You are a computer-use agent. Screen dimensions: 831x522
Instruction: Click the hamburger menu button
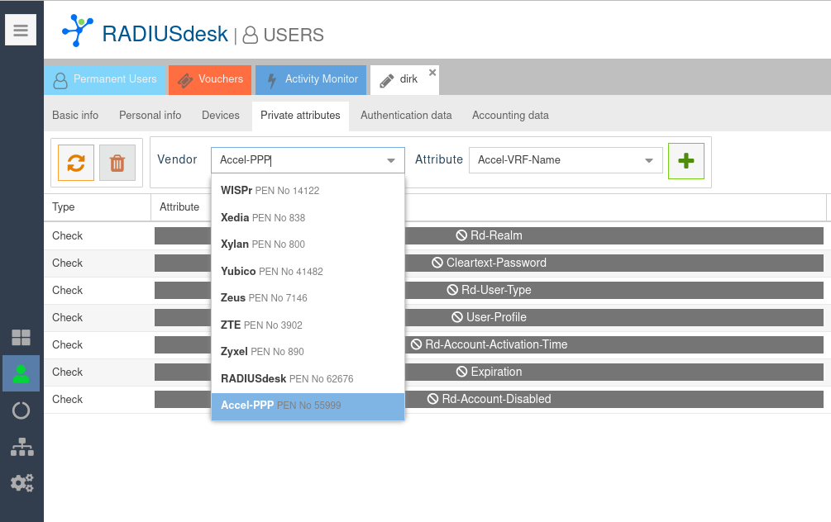click(21, 31)
